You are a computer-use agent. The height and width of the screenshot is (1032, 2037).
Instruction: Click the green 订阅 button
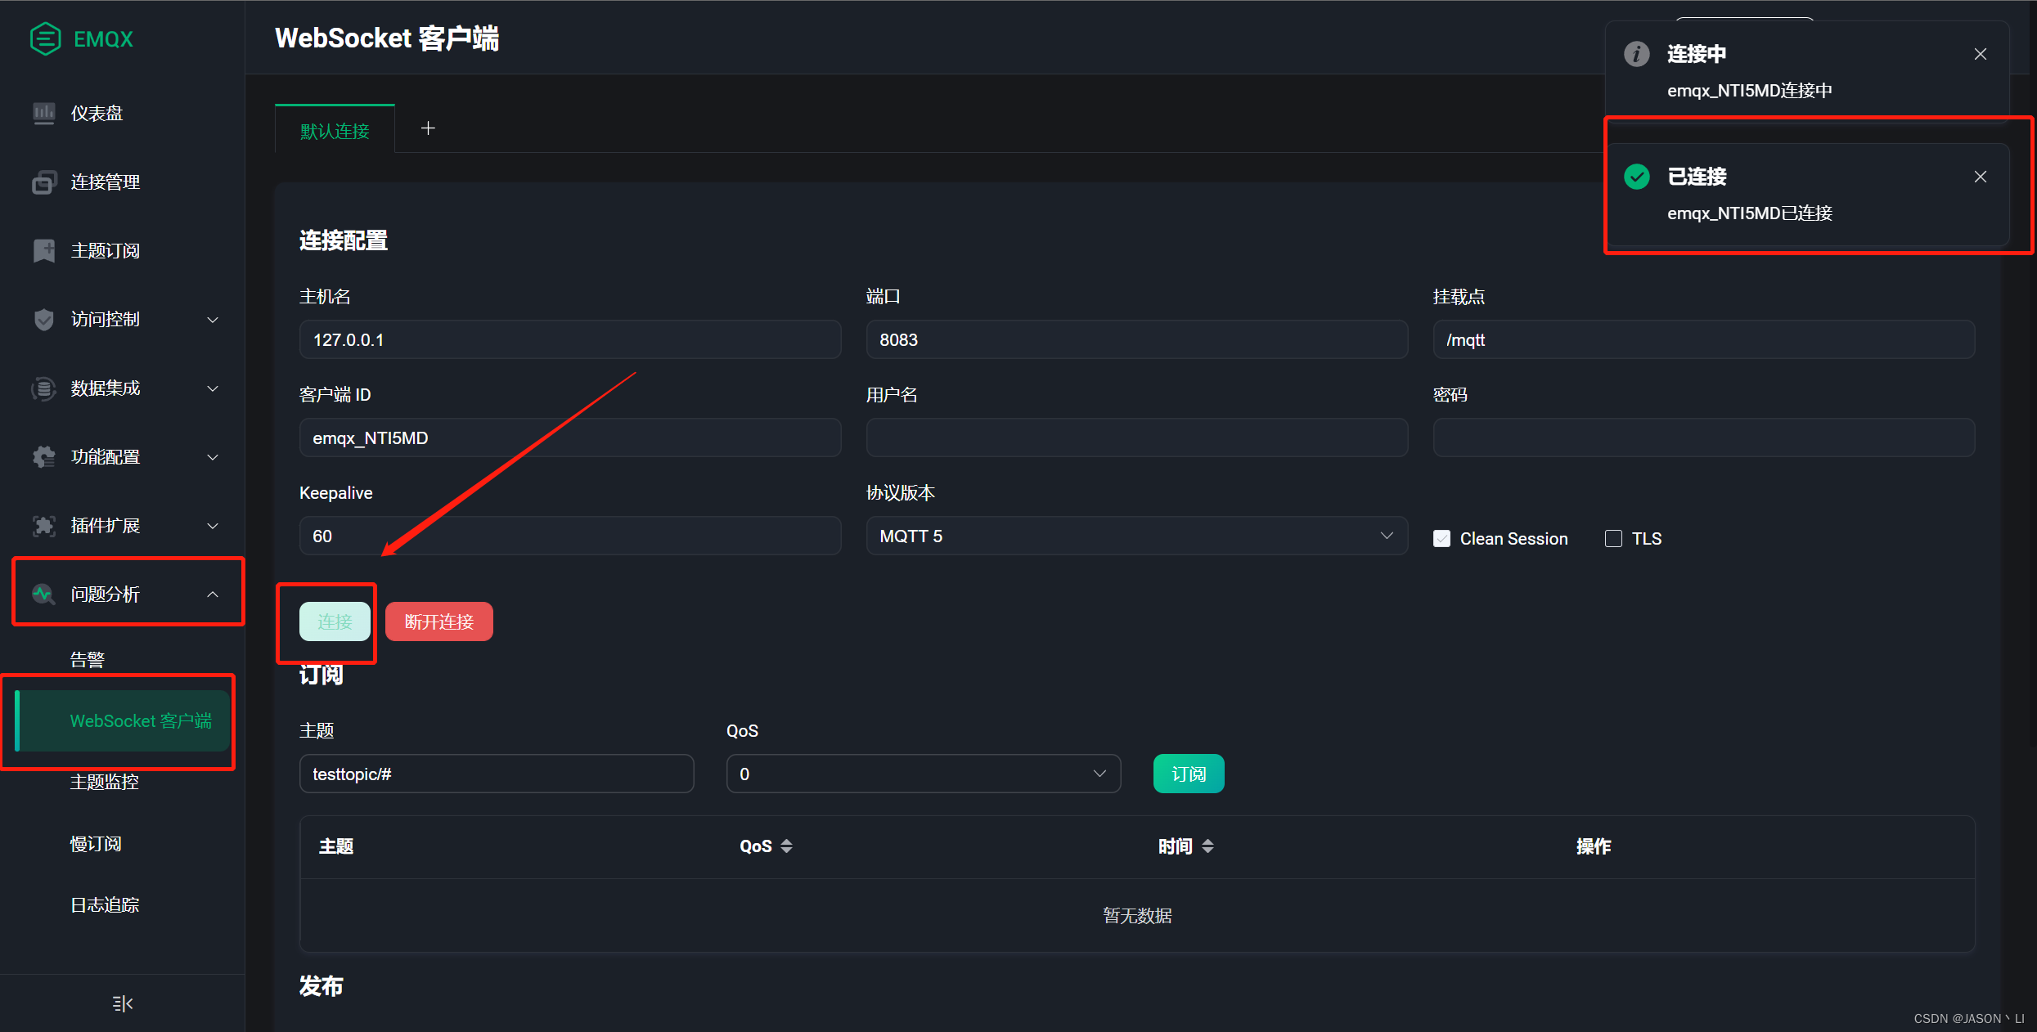point(1188,774)
